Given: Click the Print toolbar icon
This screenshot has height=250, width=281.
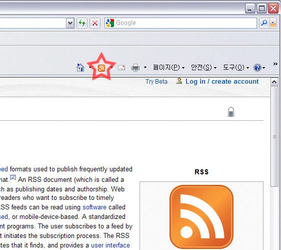Looking at the screenshot, I should tap(135, 68).
